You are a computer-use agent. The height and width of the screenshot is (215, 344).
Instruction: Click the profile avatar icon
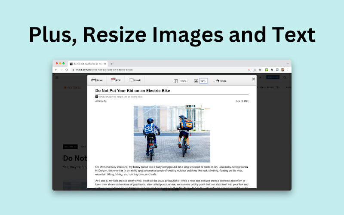[x=283, y=70]
